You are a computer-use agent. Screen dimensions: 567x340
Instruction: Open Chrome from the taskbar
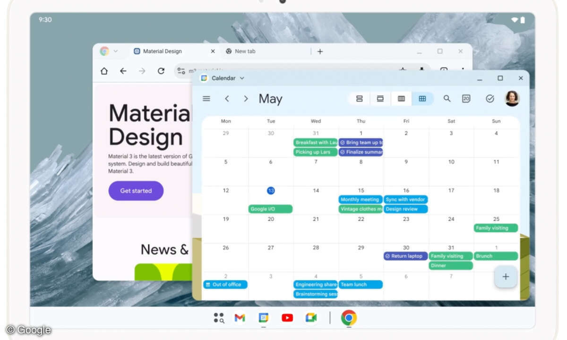(349, 318)
